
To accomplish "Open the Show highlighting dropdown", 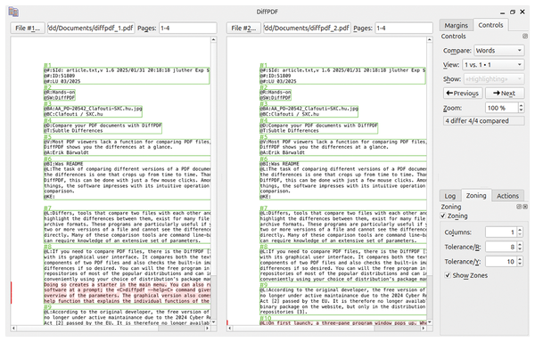I will [x=494, y=79].
